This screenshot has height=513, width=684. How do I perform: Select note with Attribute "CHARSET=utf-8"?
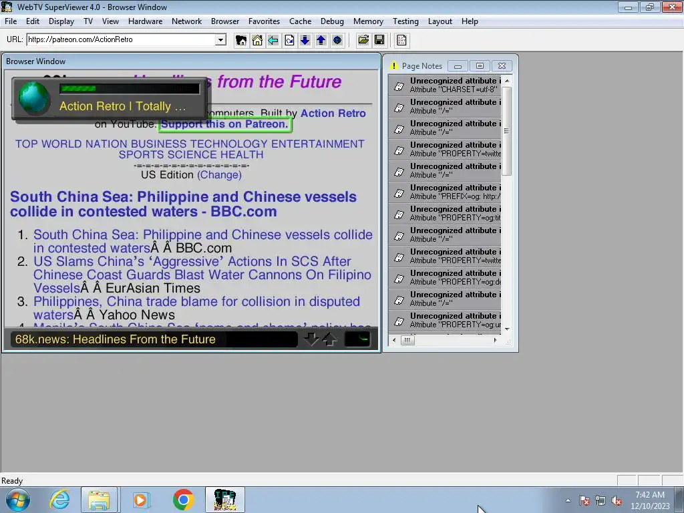coord(444,85)
